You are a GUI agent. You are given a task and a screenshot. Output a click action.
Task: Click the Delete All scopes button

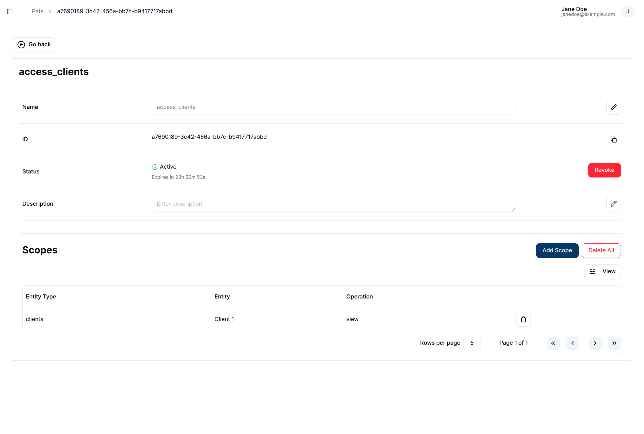[601, 250]
